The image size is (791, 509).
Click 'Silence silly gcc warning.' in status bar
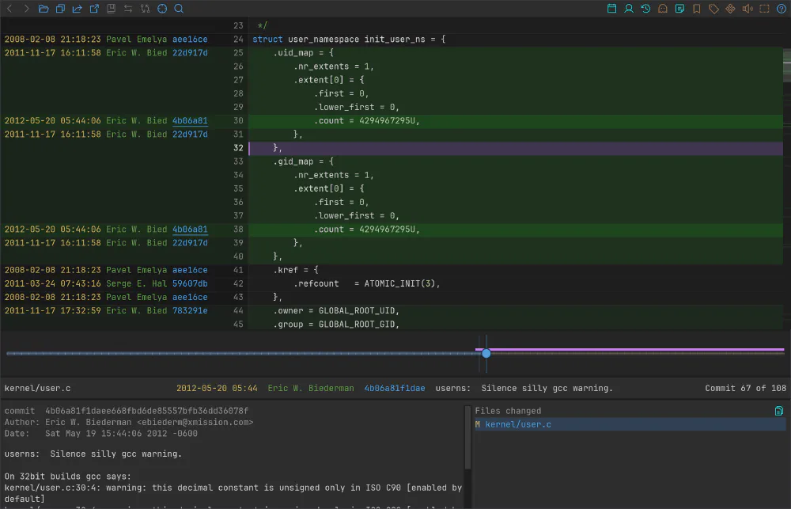coord(547,389)
